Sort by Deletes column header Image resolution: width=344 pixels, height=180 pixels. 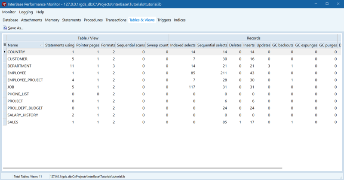[x=235, y=45]
